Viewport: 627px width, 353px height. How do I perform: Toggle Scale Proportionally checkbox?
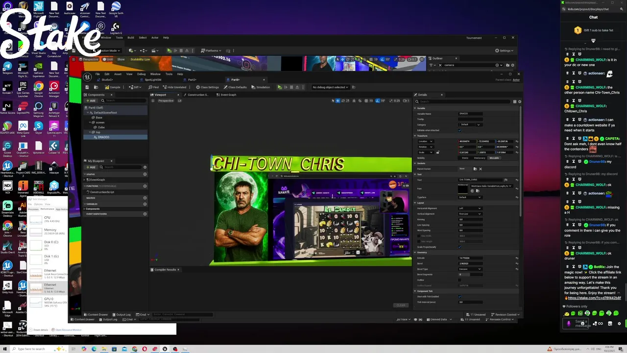pyautogui.click(x=459, y=247)
